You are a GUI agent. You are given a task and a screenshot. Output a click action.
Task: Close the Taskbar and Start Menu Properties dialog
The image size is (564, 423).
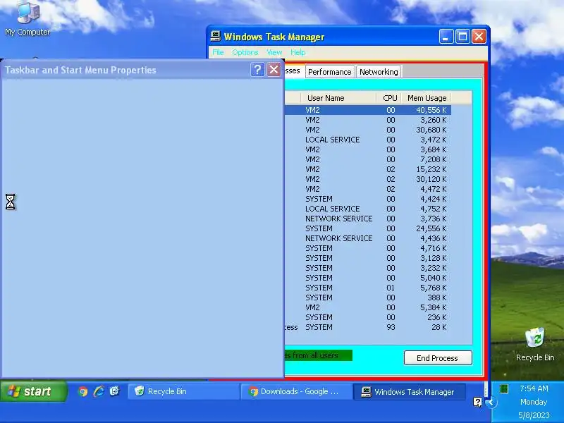[274, 69]
